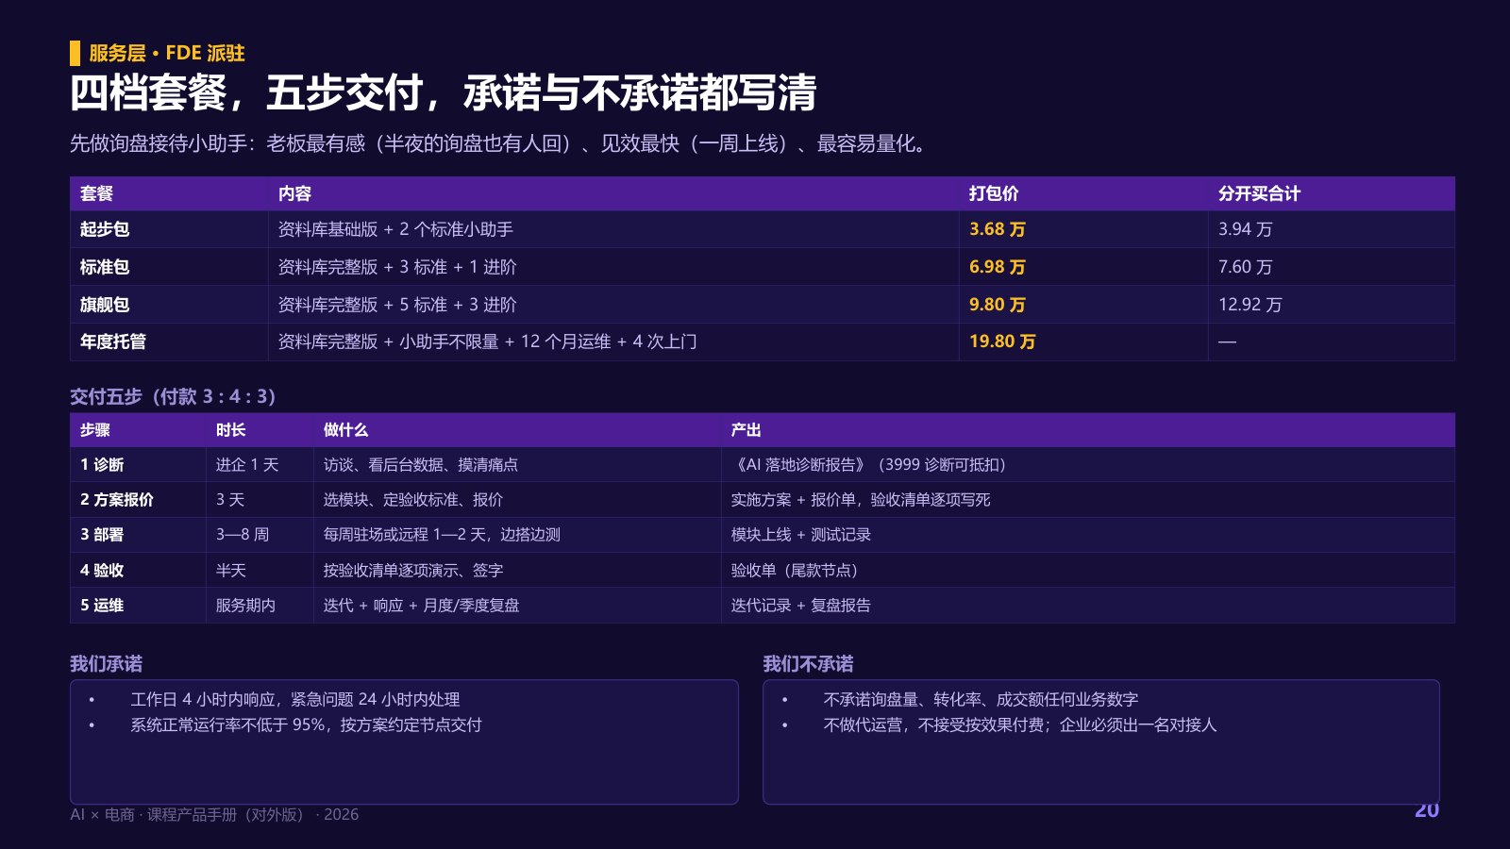Click the subtitle starting 先做询盘接待小助手
The height and width of the screenshot is (849, 1510).
tap(501, 143)
